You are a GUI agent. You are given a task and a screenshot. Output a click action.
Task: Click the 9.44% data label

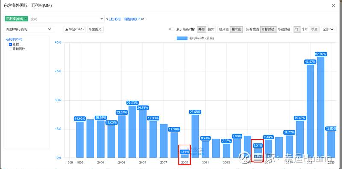tap(268, 137)
